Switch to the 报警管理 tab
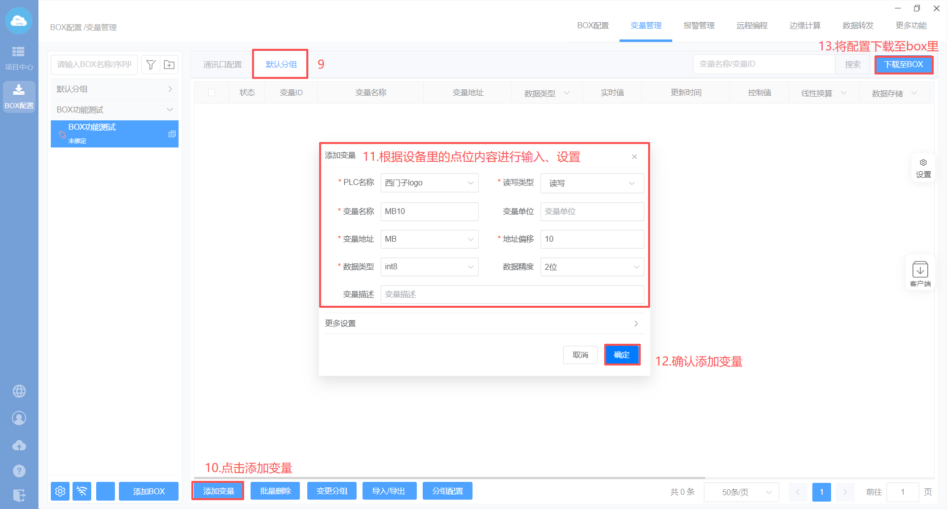 pyautogui.click(x=698, y=26)
